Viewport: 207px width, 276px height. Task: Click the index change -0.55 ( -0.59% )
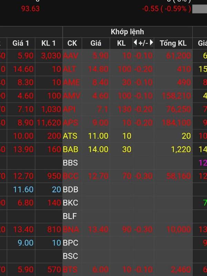pos(167,9)
